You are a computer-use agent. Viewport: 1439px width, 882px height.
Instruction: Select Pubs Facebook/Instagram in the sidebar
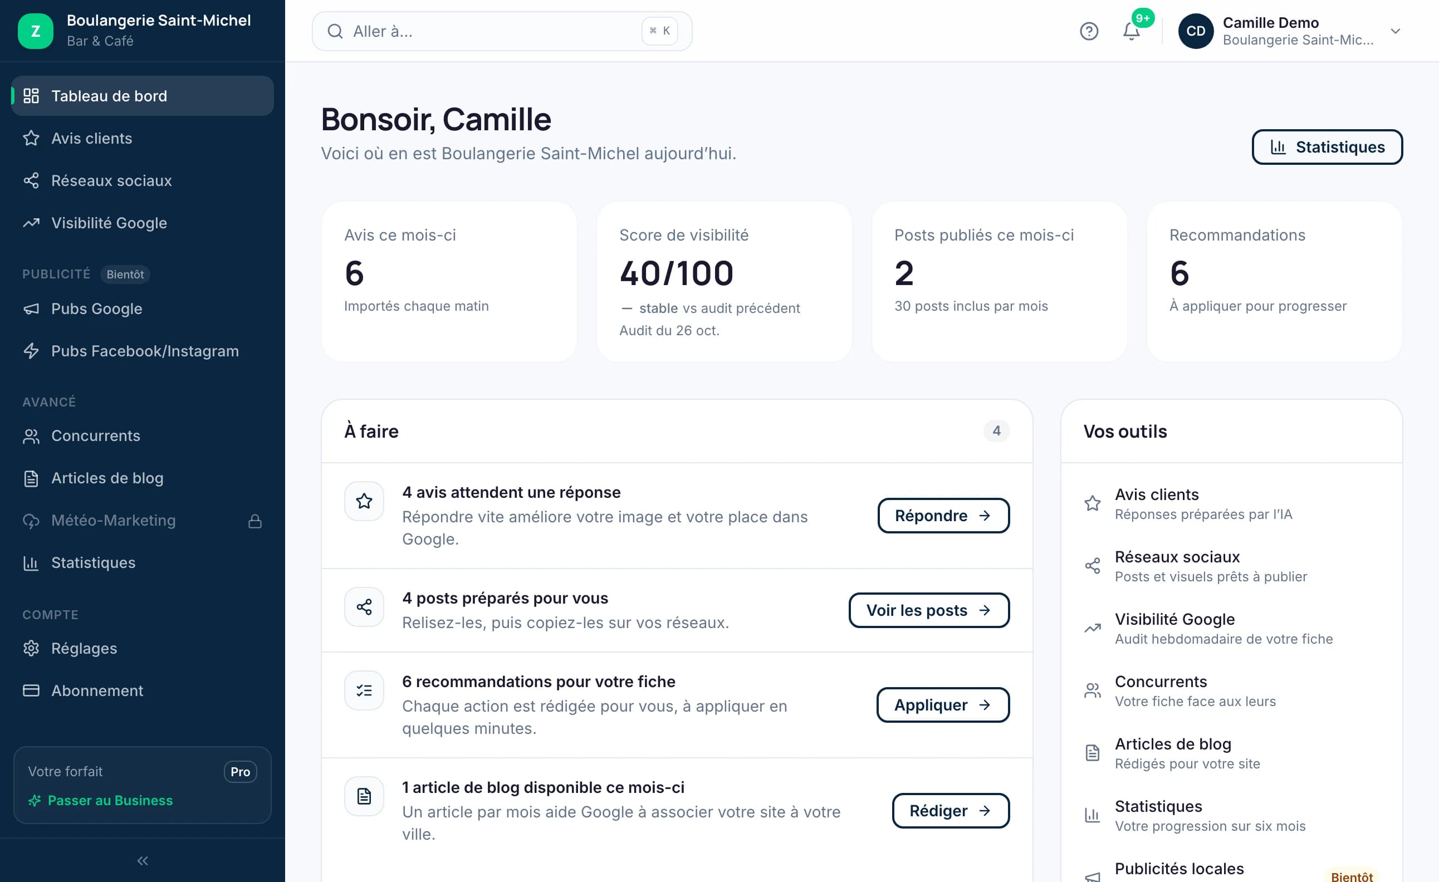143,351
